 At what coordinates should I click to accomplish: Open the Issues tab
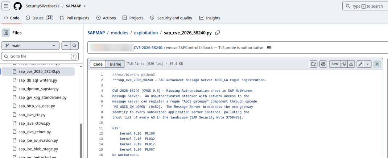pyautogui.click(x=40, y=18)
